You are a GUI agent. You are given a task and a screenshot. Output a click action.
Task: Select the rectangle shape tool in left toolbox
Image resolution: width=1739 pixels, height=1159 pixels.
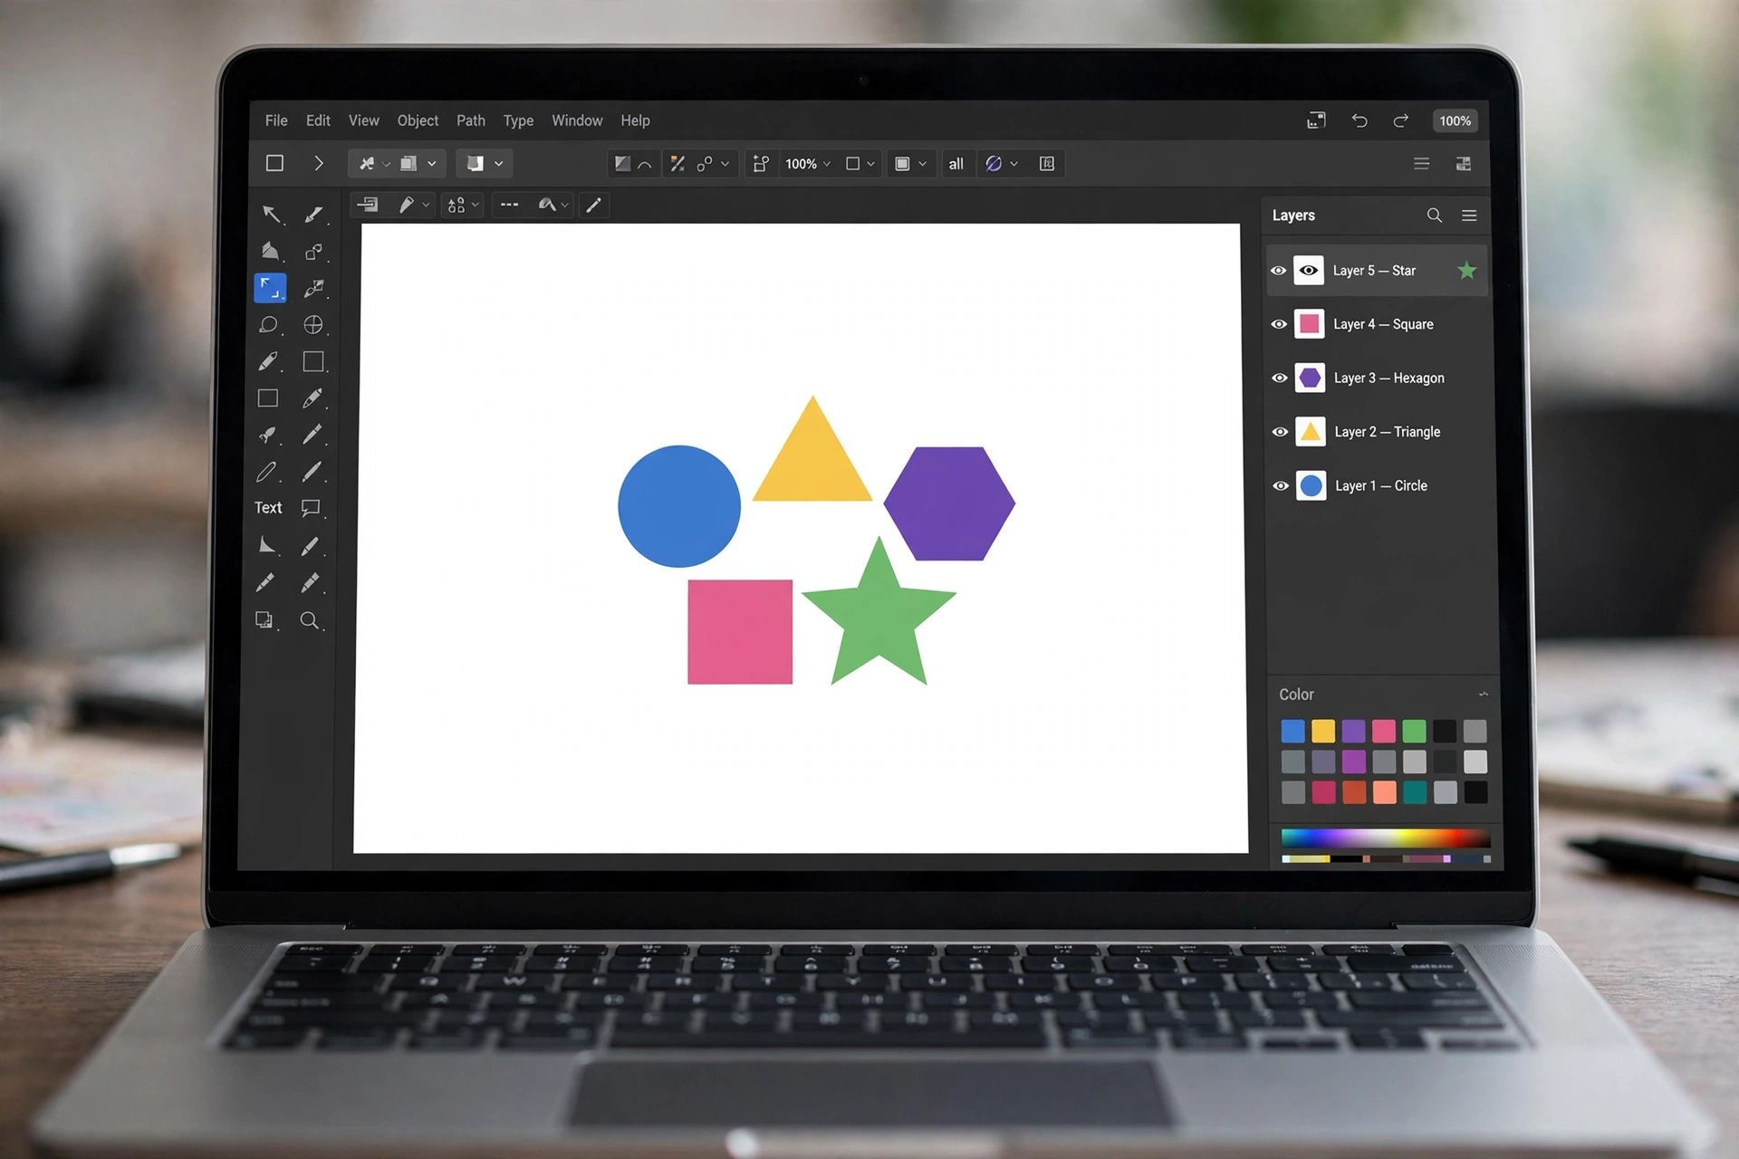tap(268, 398)
